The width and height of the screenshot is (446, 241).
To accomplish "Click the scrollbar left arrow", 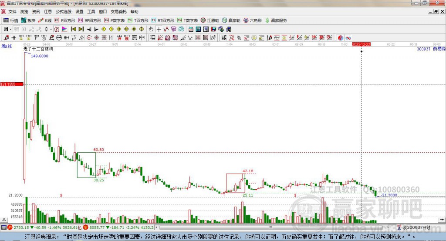I will coord(156,228).
